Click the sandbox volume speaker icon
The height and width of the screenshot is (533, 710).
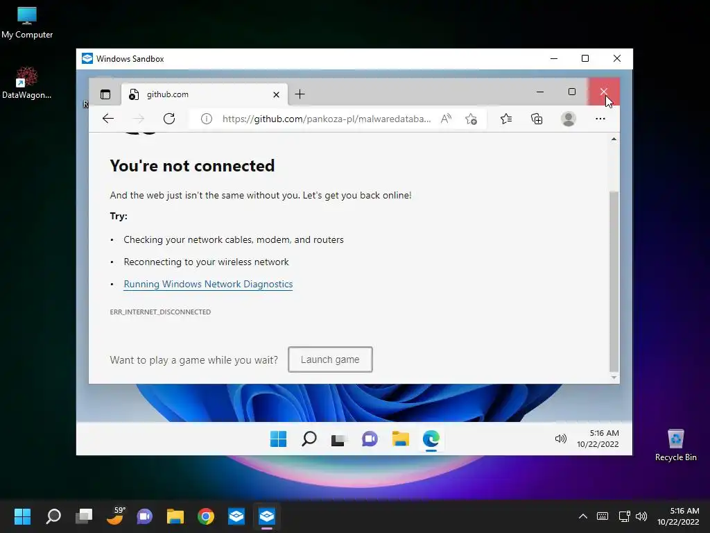[560, 439]
